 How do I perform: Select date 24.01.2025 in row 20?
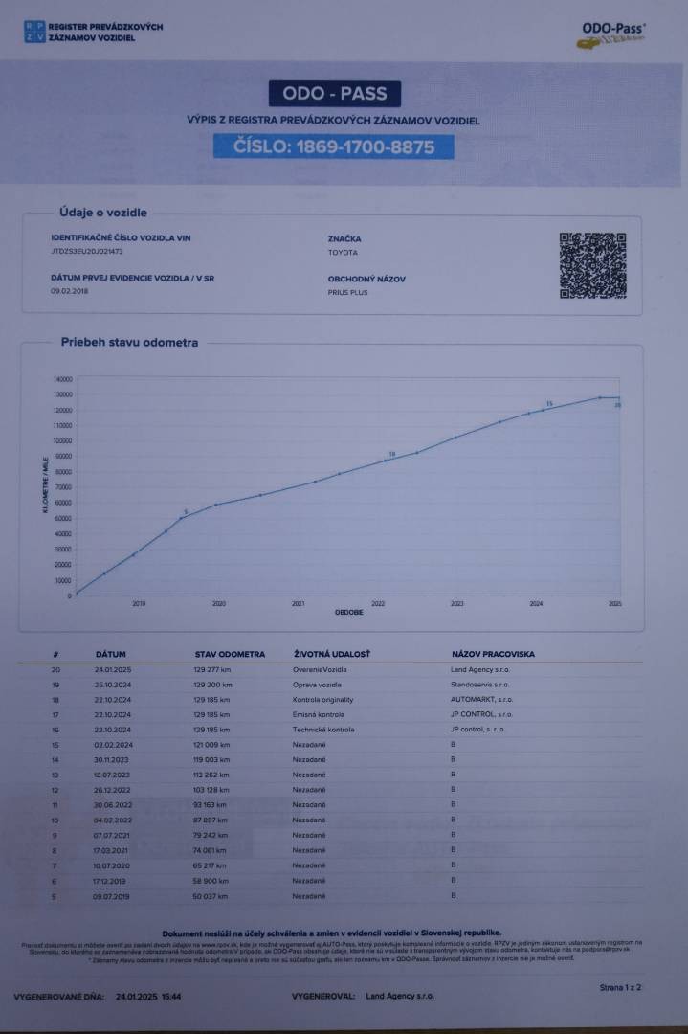(113, 669)
